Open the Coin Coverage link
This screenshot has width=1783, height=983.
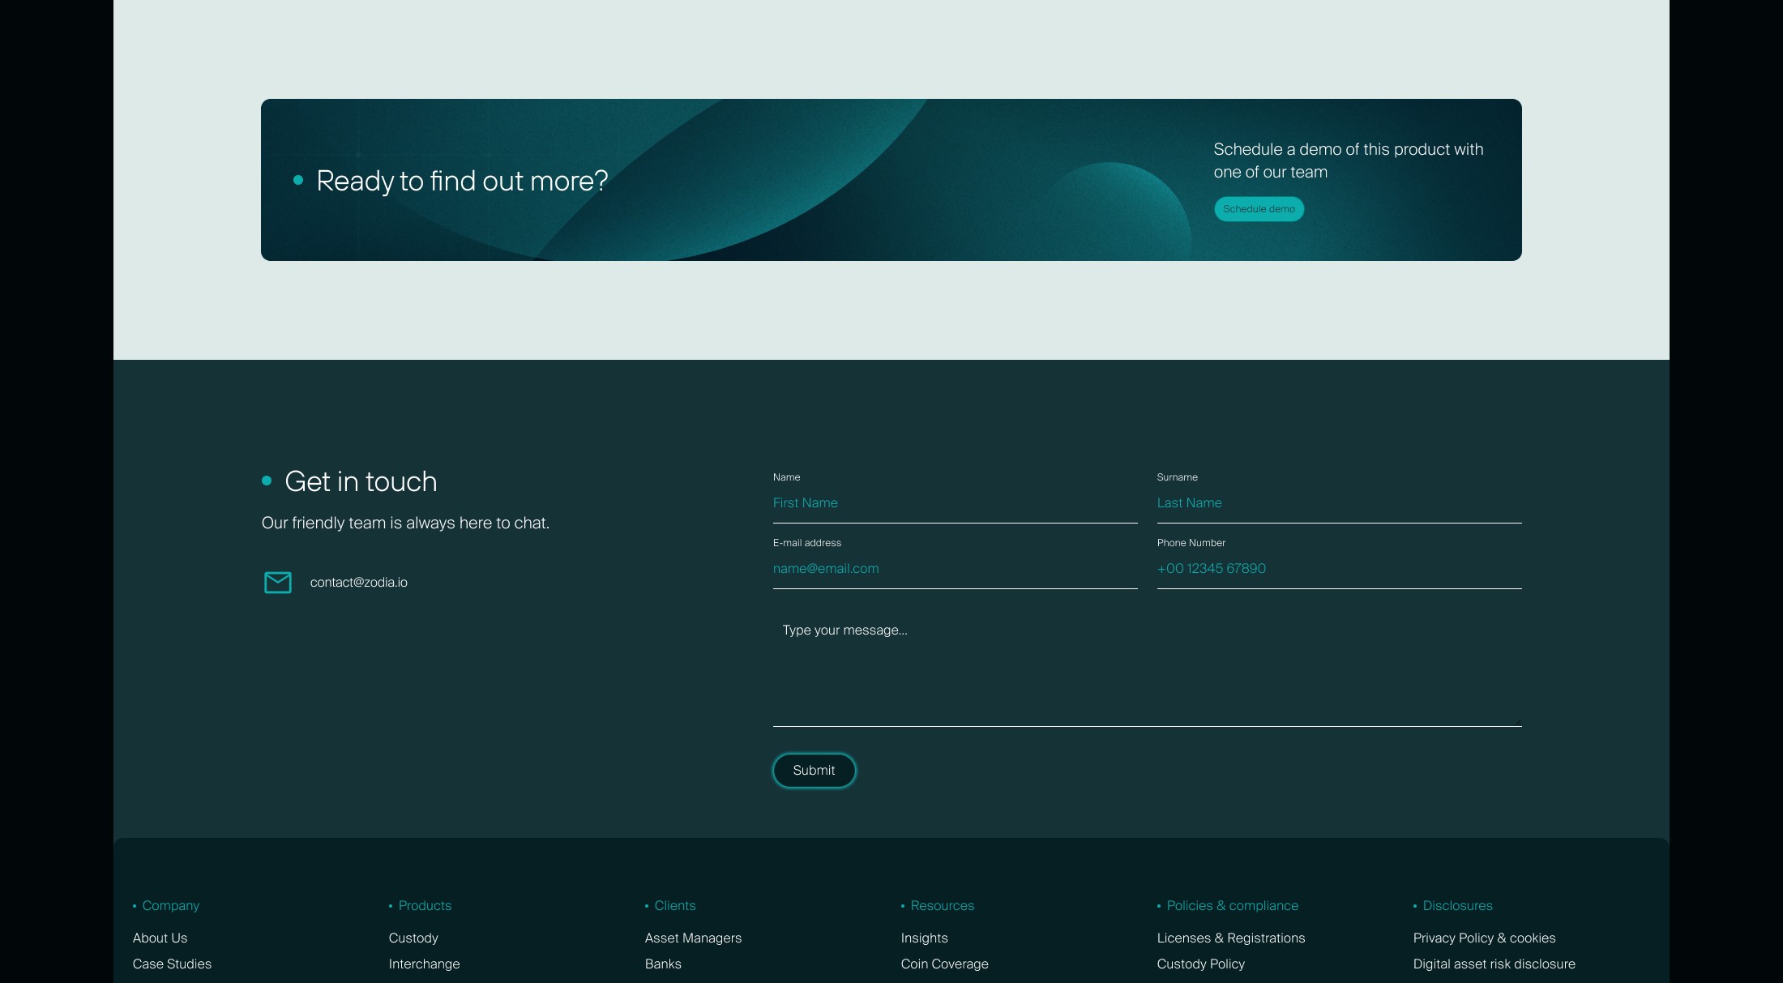944,964
